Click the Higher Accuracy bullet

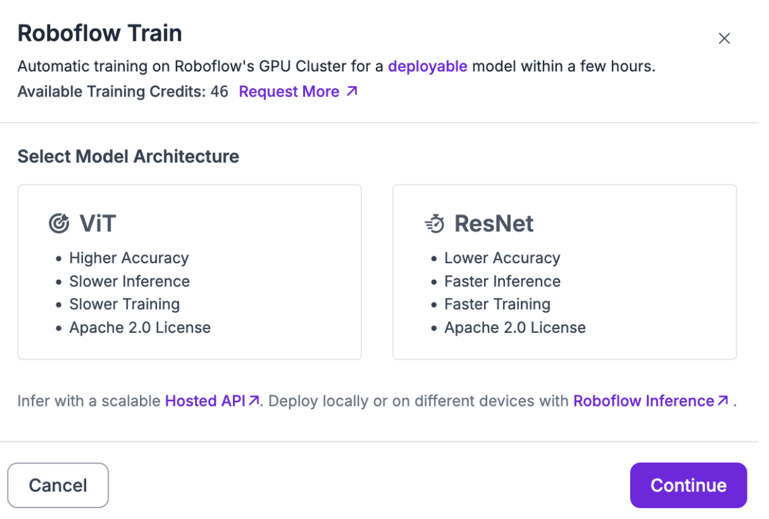click(x=129, y=258)
